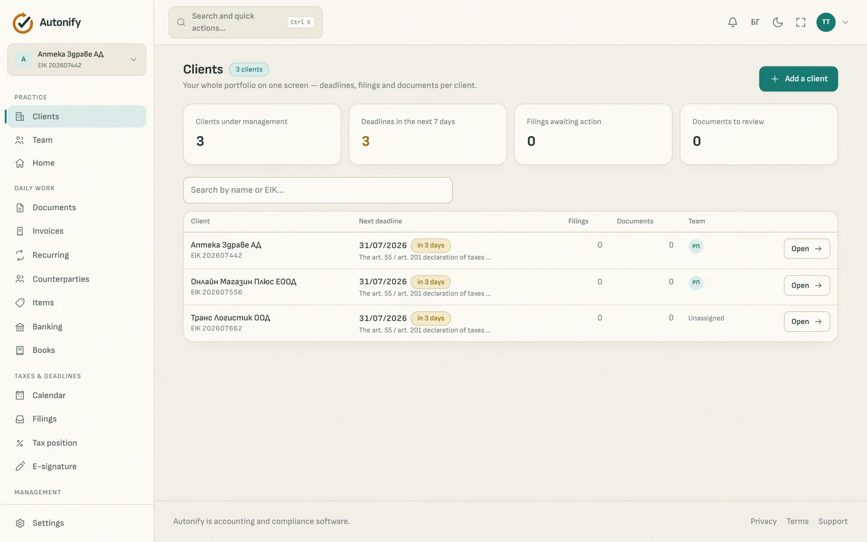This screenshot has height=542, width=867.
Task: Click the Autonify logo icon
Action: (x=23, y=23)
